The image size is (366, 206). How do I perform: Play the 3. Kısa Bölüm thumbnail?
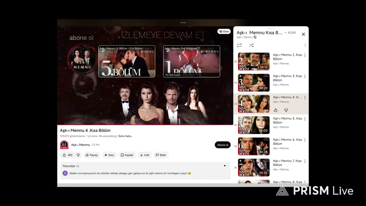[254, 83]
